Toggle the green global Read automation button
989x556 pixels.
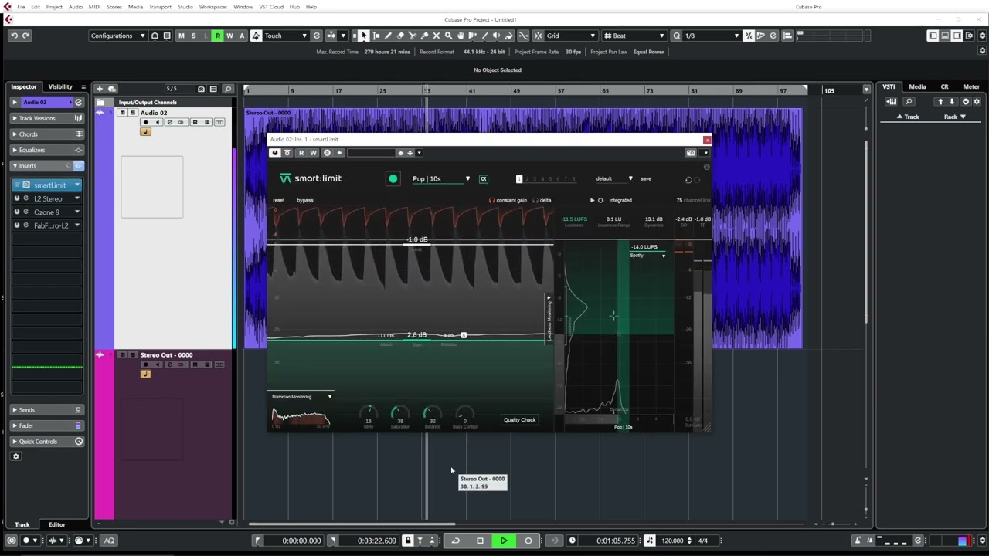tap(218, 36)
